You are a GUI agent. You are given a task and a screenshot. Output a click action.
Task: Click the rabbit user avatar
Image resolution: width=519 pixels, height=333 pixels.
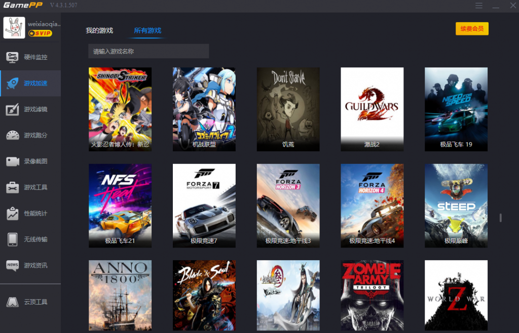(x=14, y=28)
